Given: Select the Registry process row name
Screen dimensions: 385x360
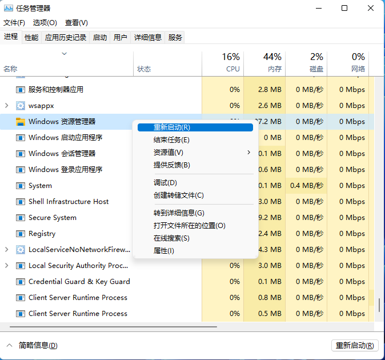Looking at the screenshot, I should (x=42, y=234).
